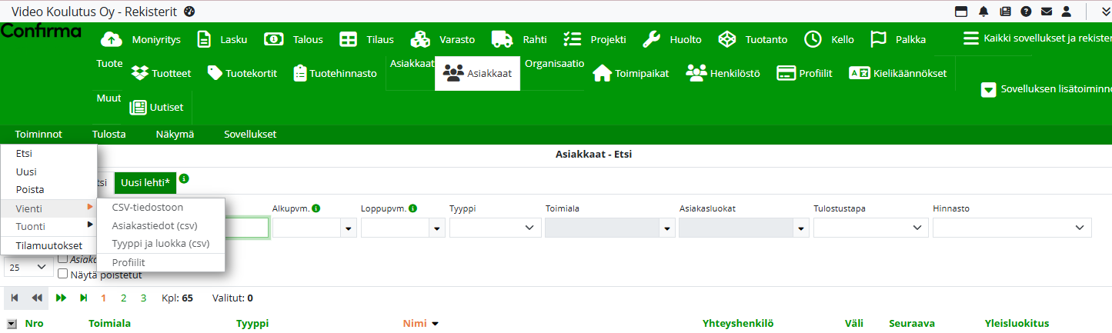Open the Tuotekortit tag icon
The width and height of the screenshot is (1112, 333).
[x=215, y=73]
